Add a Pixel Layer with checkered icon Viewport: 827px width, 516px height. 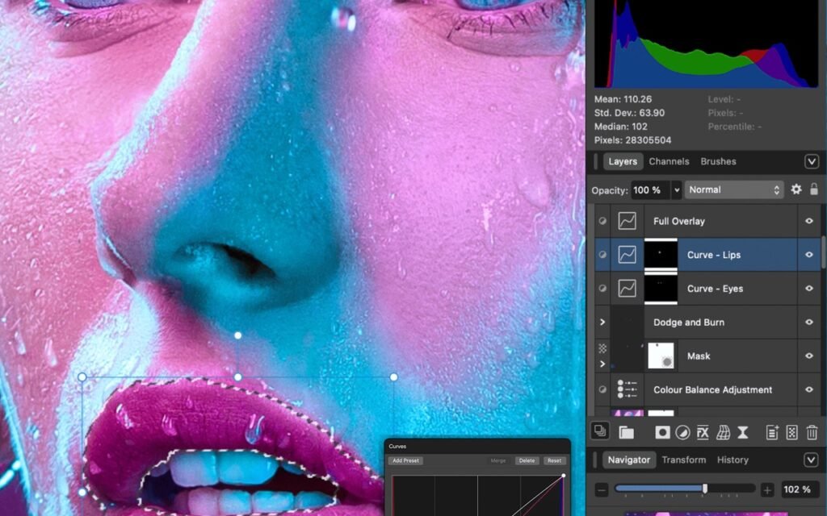[x=791, y=433]
